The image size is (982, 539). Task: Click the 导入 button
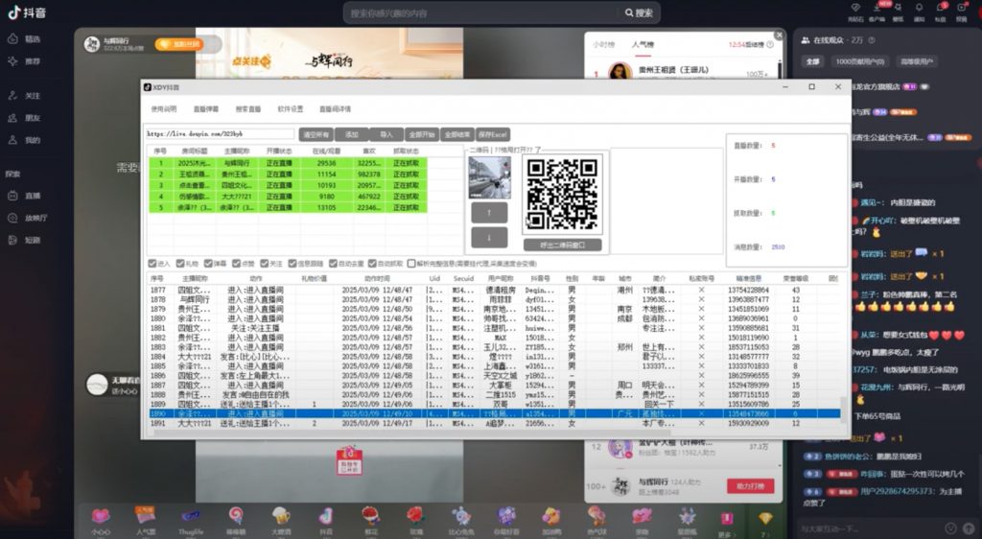coord(386,134)
